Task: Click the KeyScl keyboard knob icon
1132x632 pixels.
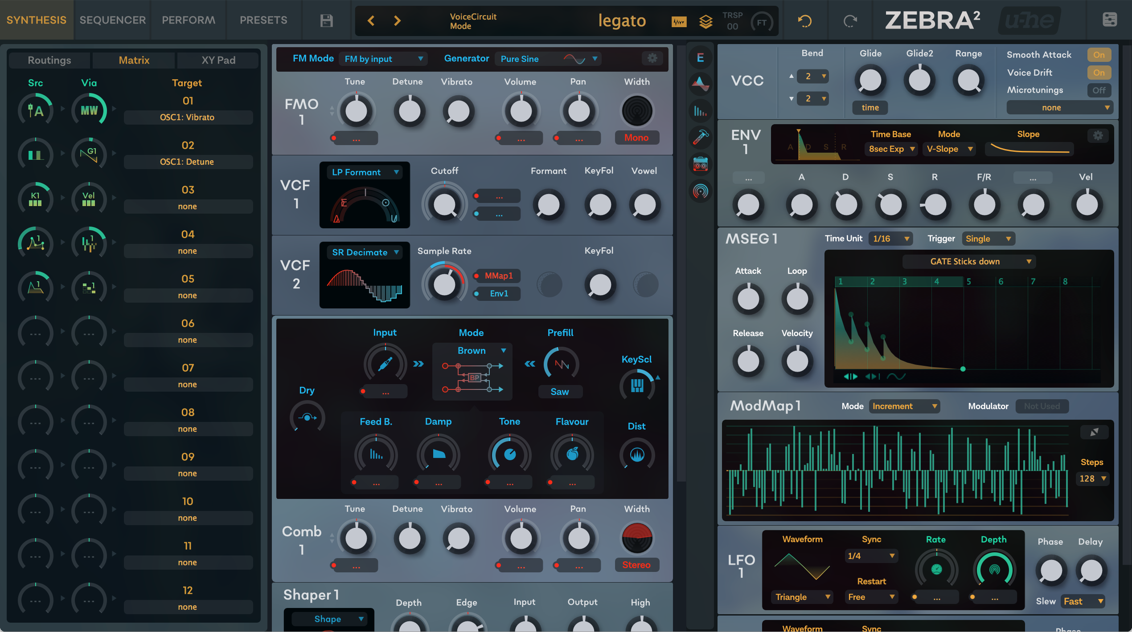Action: pyautogui.click(x=637, y=385)
